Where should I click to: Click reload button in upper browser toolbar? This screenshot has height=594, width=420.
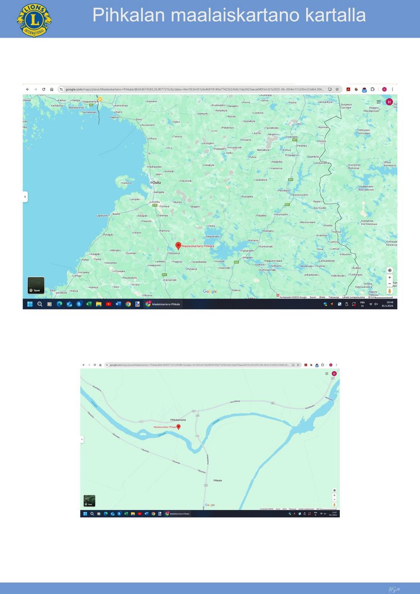pyautogui.click(x=44, y=89)
